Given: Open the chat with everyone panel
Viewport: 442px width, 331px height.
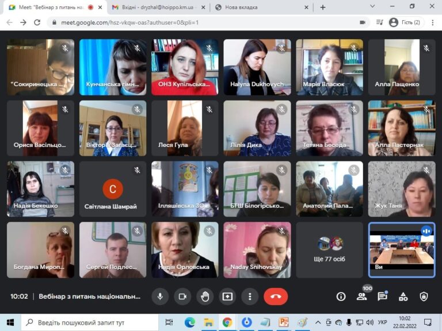Looking at the screenshot, I should (382, 297).
